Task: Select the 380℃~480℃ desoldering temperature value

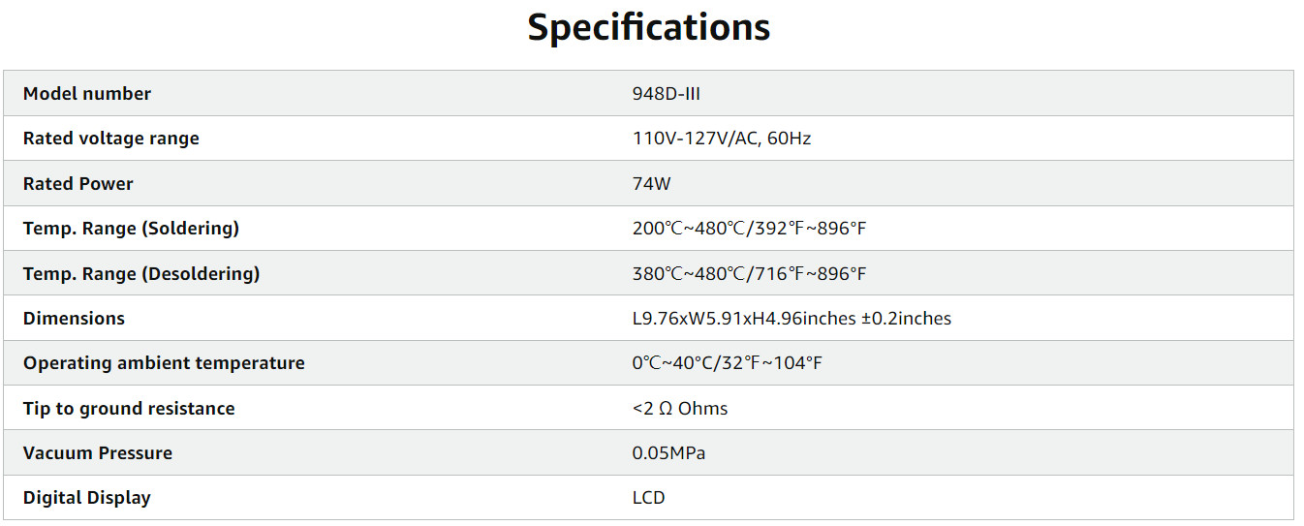Action: click(749, 274)
